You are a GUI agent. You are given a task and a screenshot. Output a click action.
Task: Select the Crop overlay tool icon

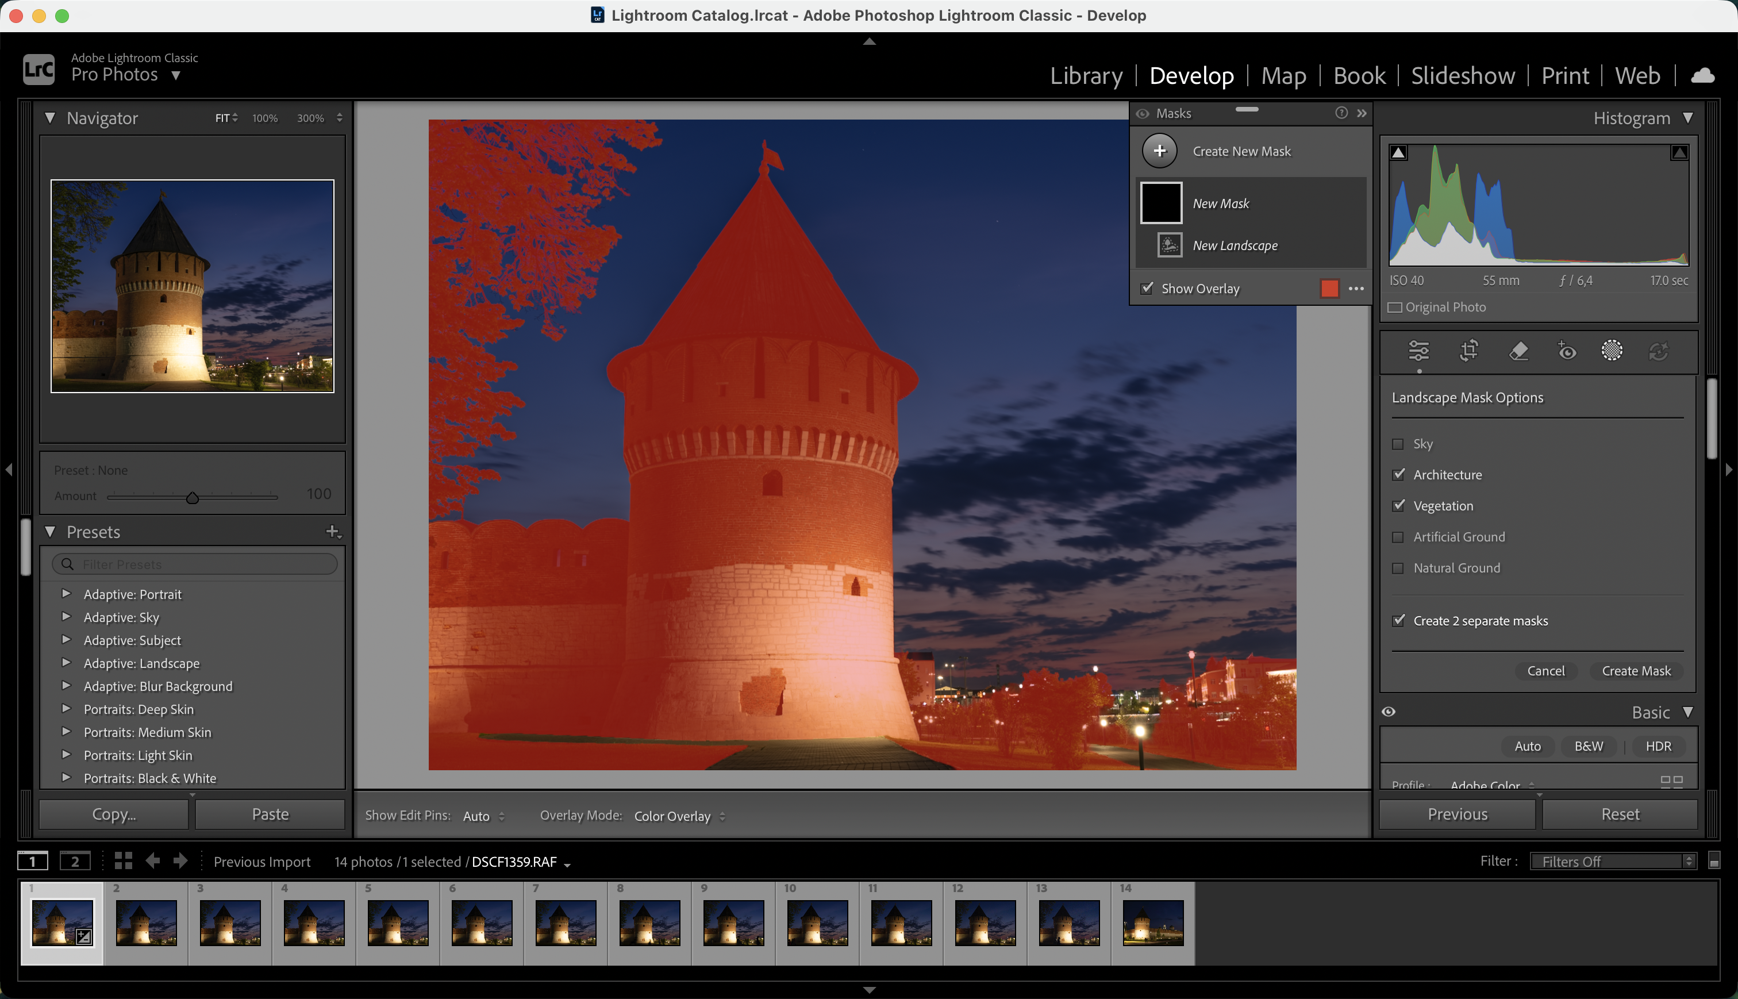(1468, 351)
